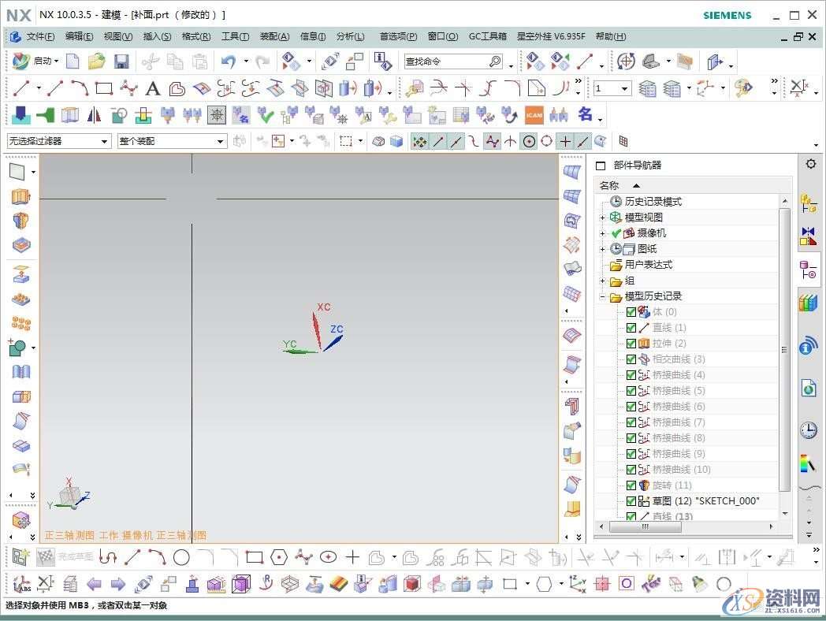The image size is (826, 621).
Task: Click the Save floppy disk icon
Action: tap(121, 61)
